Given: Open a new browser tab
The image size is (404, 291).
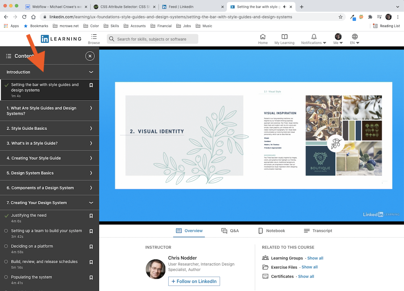Looking at the screenshot, I should point(301,7).
